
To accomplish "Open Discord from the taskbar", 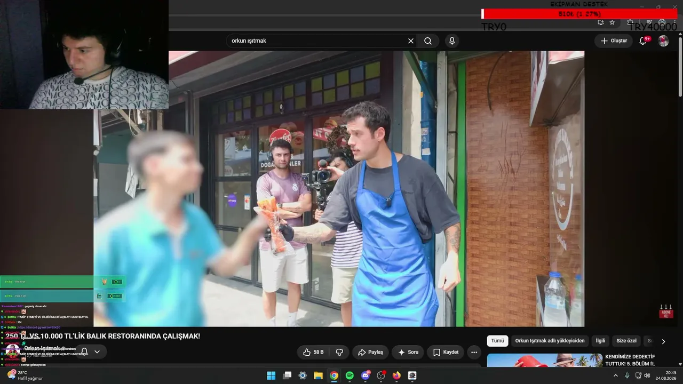I will point(366,375).
